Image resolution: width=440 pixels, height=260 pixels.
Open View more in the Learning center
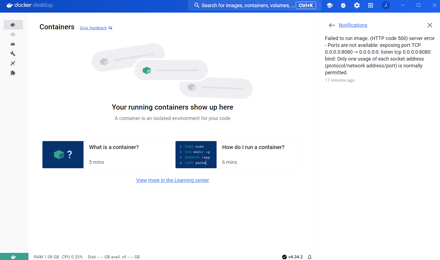point(172,180)
